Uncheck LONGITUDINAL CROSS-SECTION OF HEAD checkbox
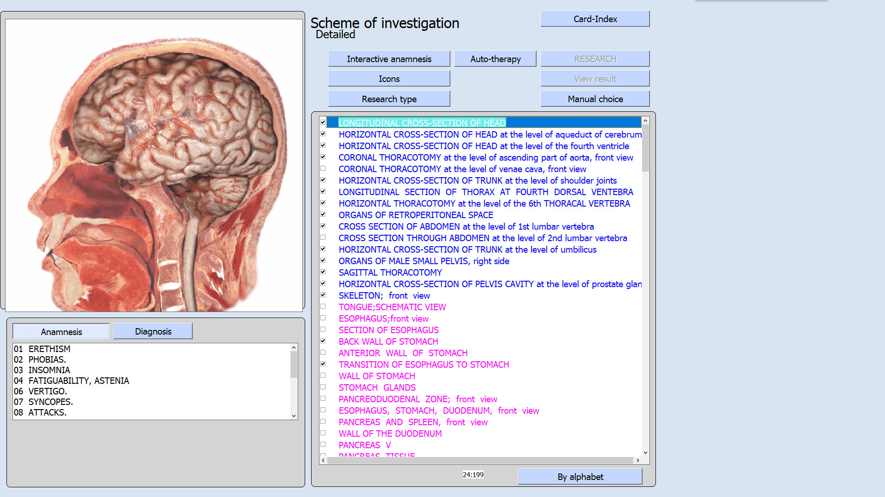 click(x=323, y=122)
